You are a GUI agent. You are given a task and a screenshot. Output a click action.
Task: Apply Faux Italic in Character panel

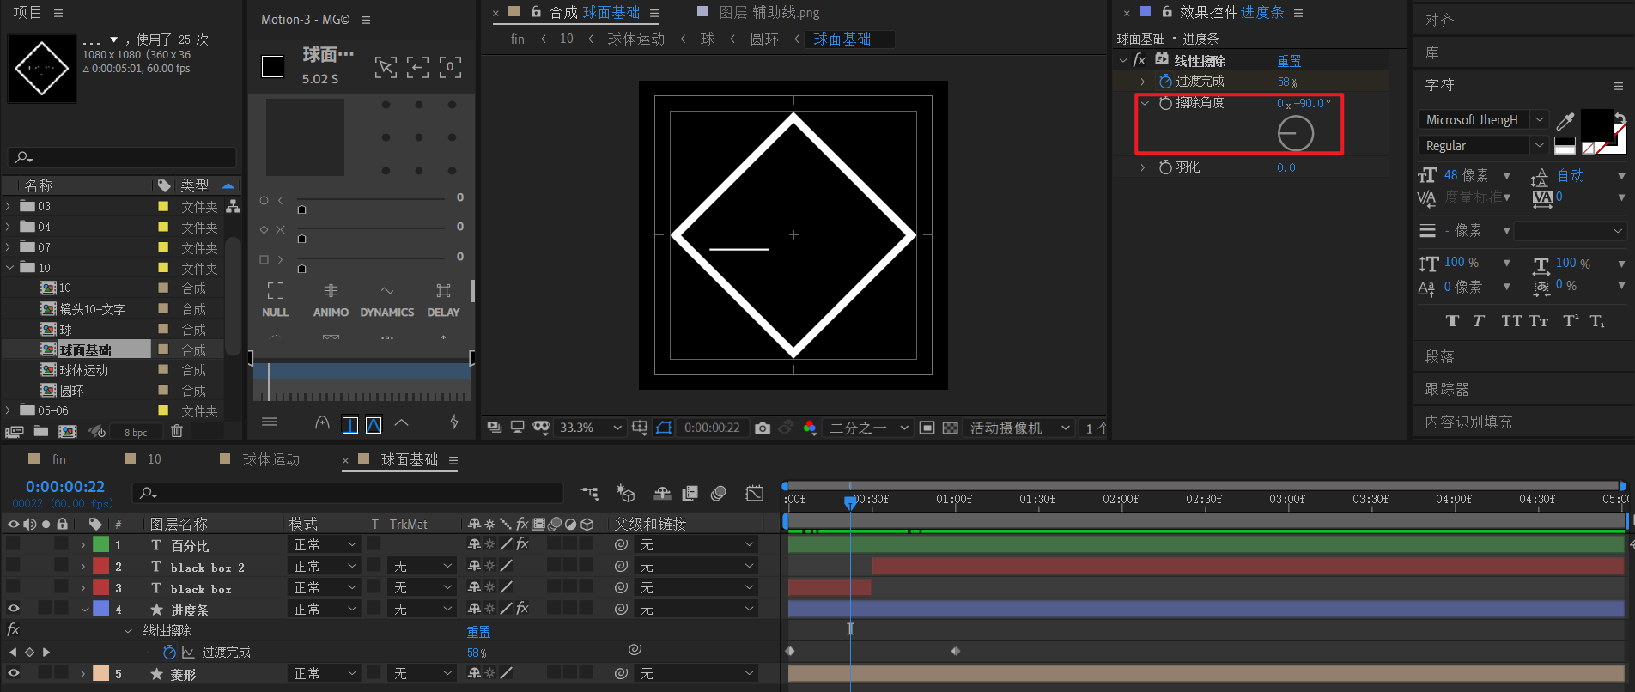pos(1479,321)
